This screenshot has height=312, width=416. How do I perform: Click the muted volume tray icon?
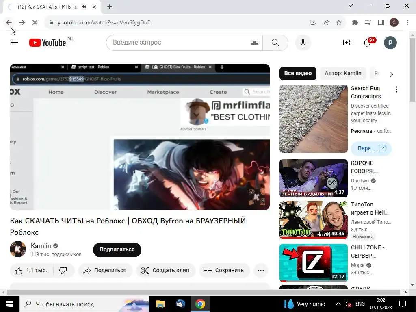[x=348, y=304]
